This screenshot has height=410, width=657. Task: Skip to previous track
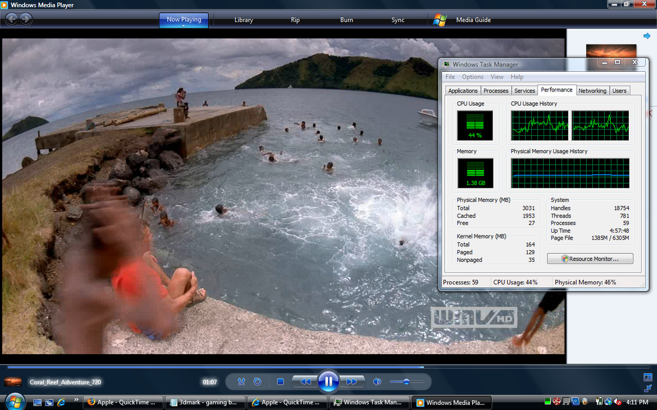click(304, 381)
